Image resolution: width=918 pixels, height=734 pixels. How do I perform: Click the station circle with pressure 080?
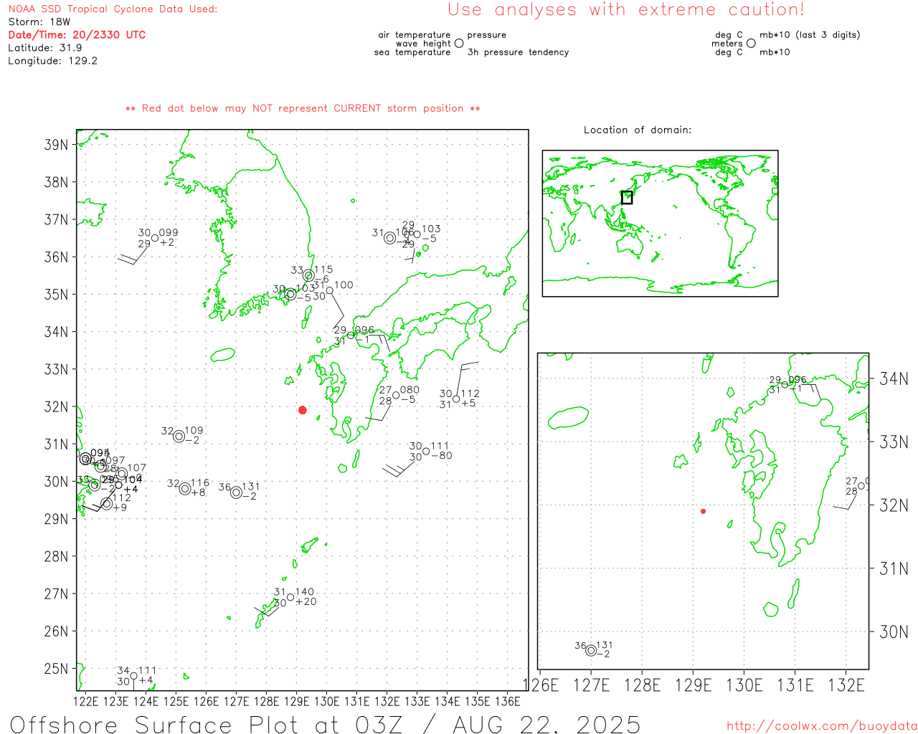click(396, 395)
